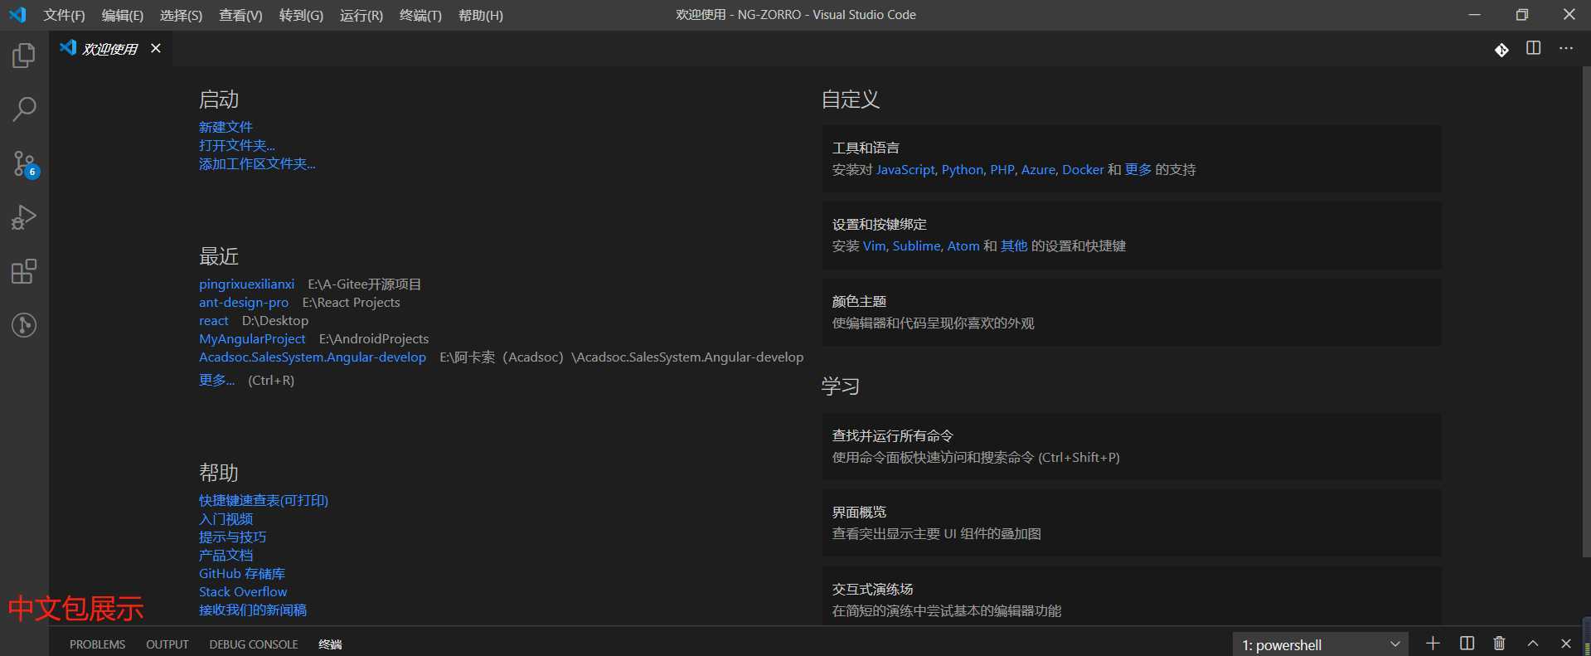Click the 更多... recent link

216,380
